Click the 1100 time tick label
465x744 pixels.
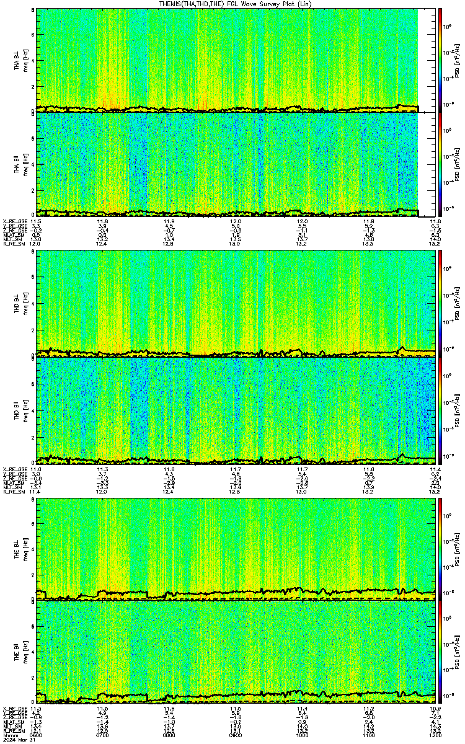pyautogui.click(x=369, y=735)
